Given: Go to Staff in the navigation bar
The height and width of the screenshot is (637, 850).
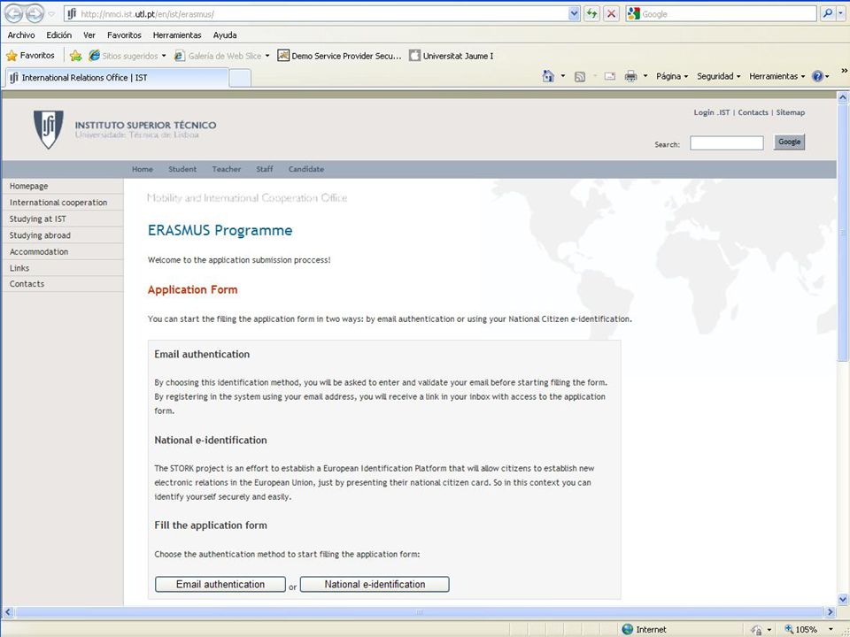Looking at the screenshot, I should tap(265, 169).
